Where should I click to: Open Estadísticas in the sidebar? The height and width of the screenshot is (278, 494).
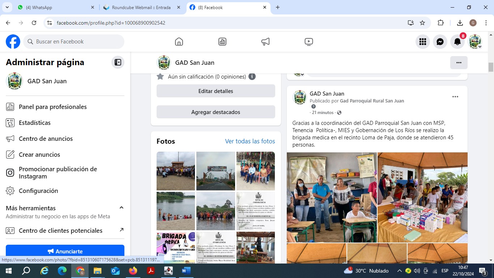point(35,123)
